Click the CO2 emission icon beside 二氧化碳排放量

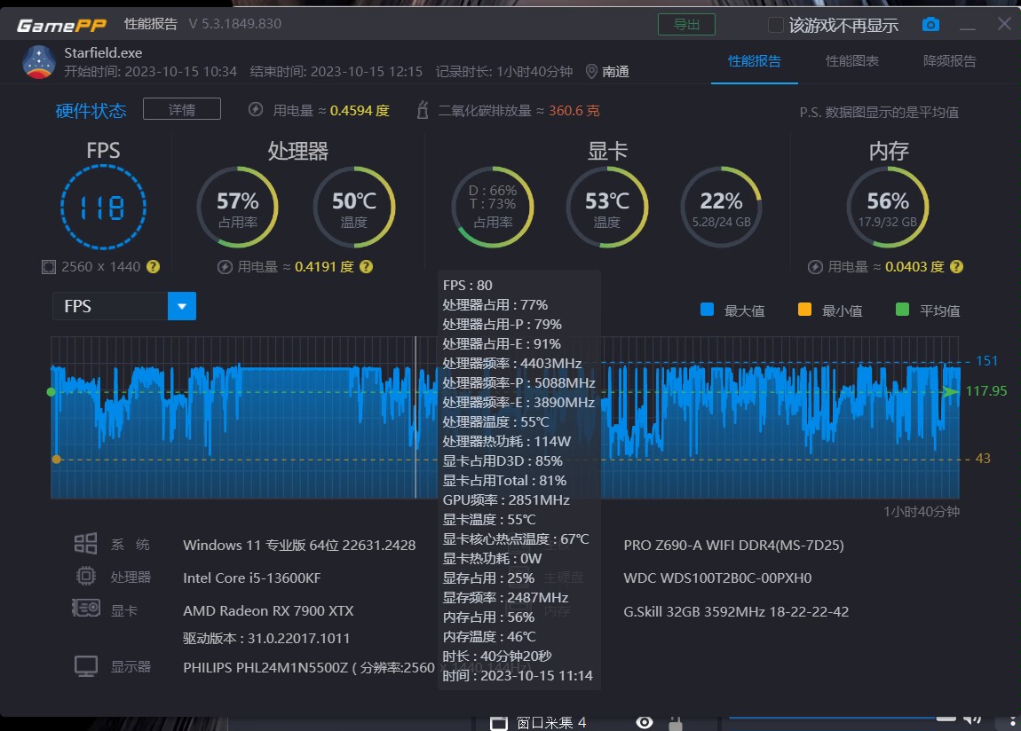[423, 110]
